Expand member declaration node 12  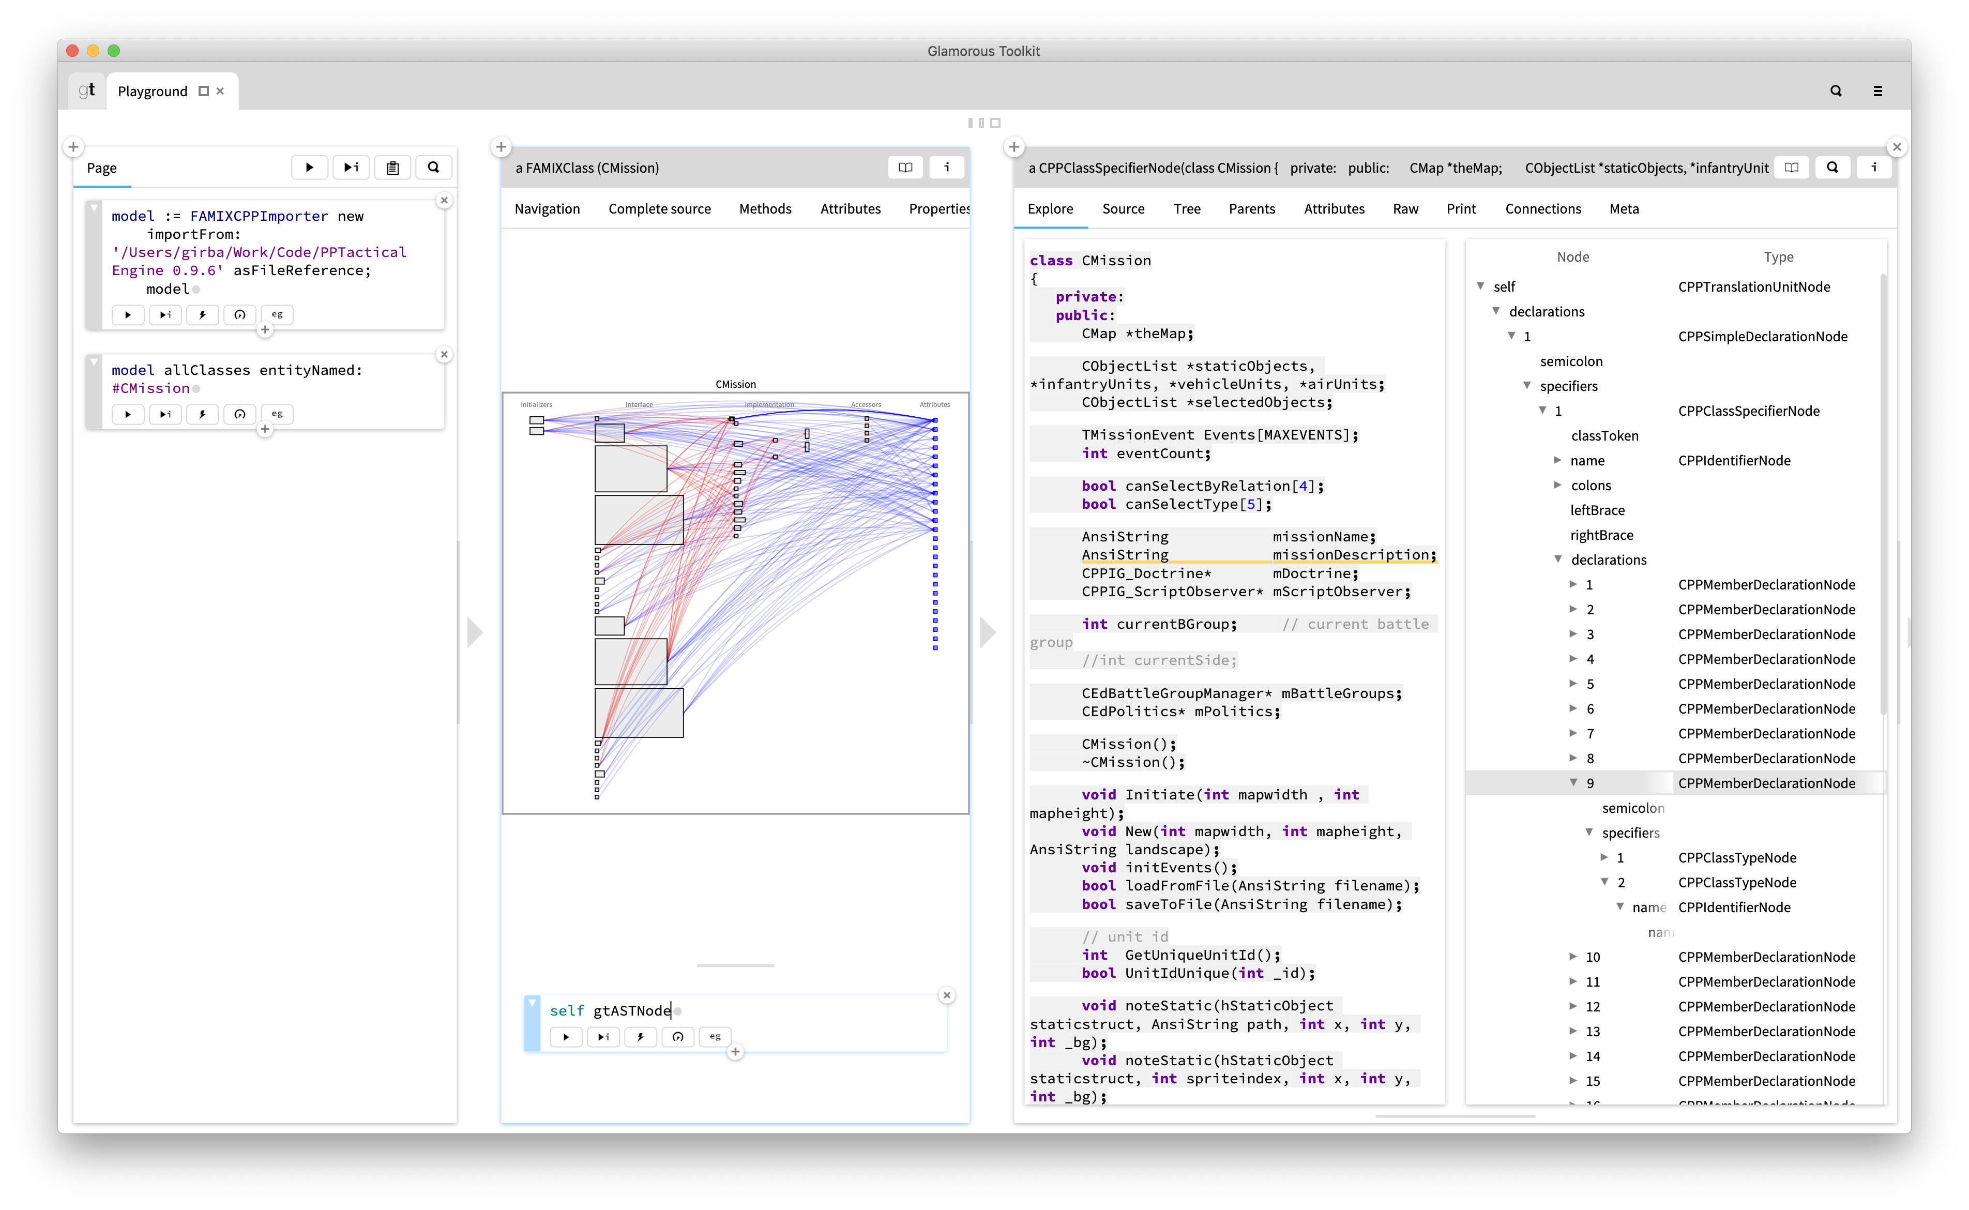(1573, 1006)
